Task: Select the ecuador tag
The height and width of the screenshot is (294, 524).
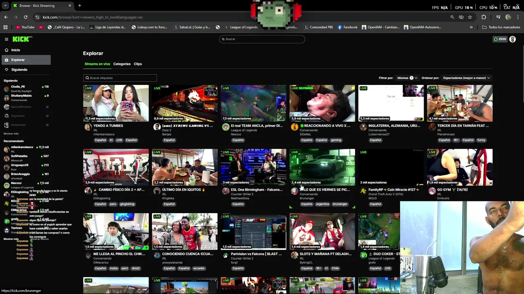Action: point(199,268)
